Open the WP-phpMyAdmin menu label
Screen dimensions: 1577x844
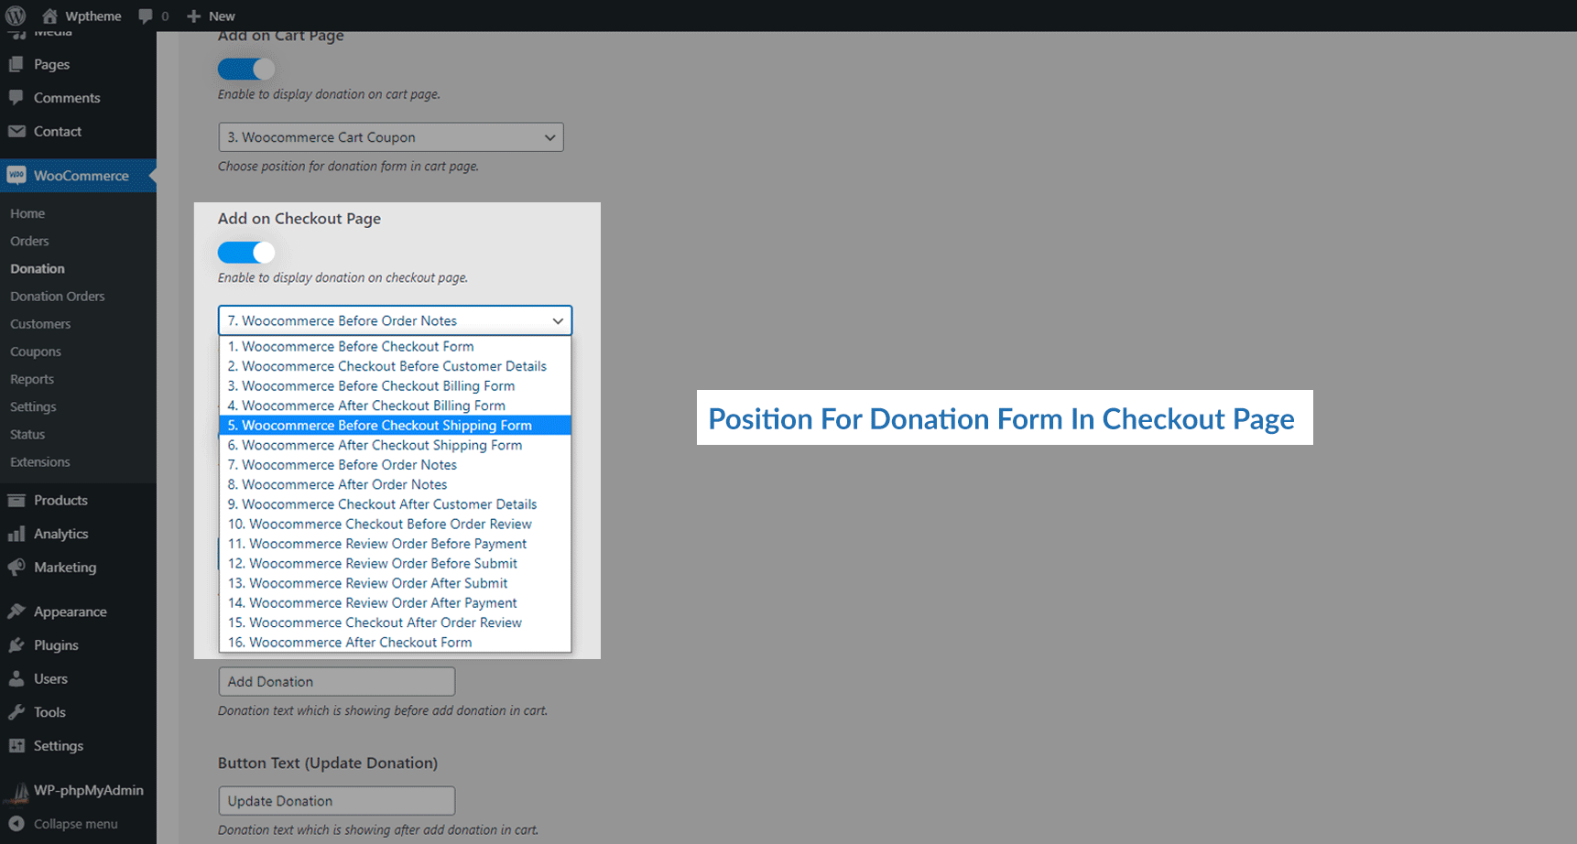click(89, 790)
